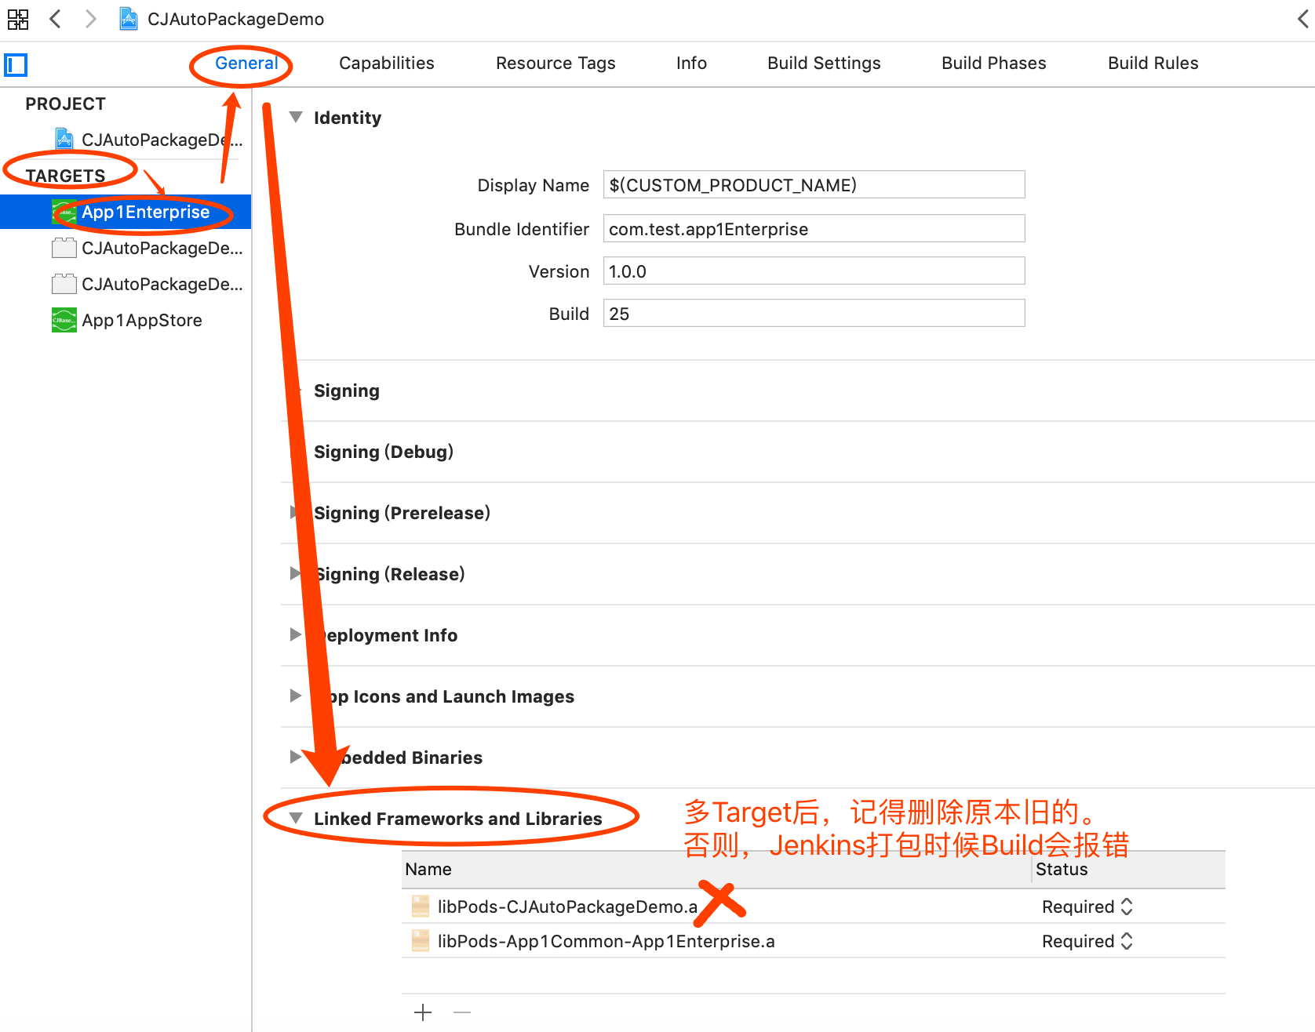Add a linked library with plus button
1315x1032 pixels.
pos(423,1012)
